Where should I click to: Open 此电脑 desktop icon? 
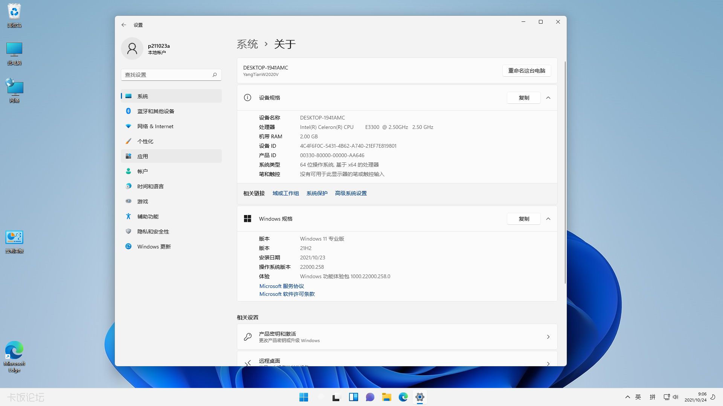tap(14, 53)
